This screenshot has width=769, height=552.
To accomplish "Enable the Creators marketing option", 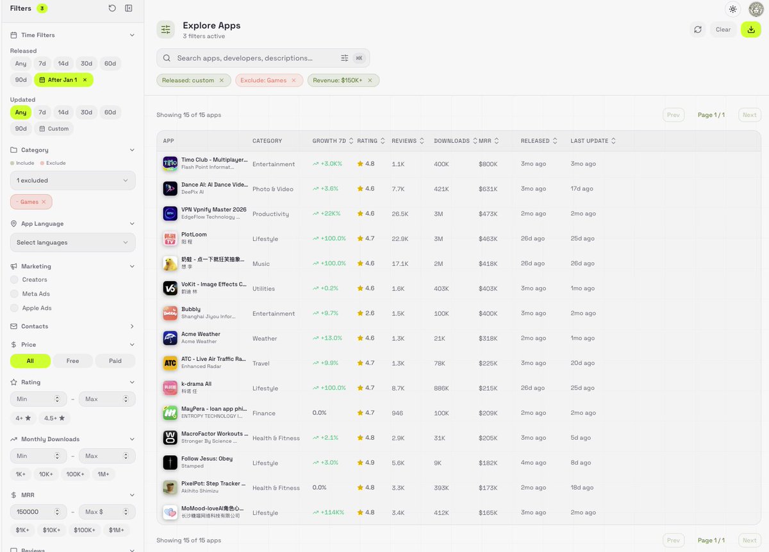I will click(14, 280).
